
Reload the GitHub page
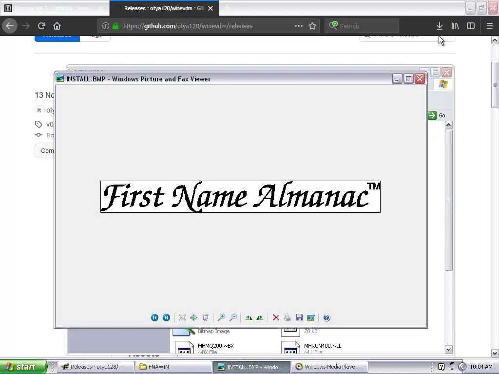[x=41, y=26]
